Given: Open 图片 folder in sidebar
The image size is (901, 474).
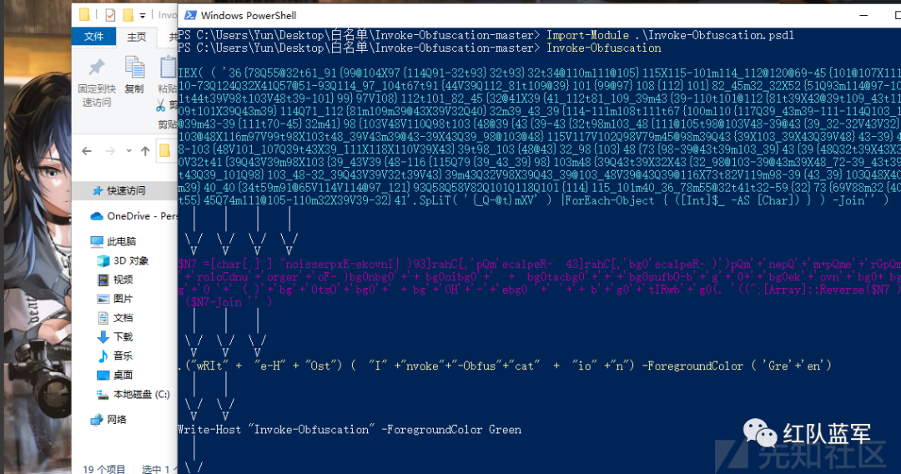Looking at the screenshot, I should click(115, 299).
